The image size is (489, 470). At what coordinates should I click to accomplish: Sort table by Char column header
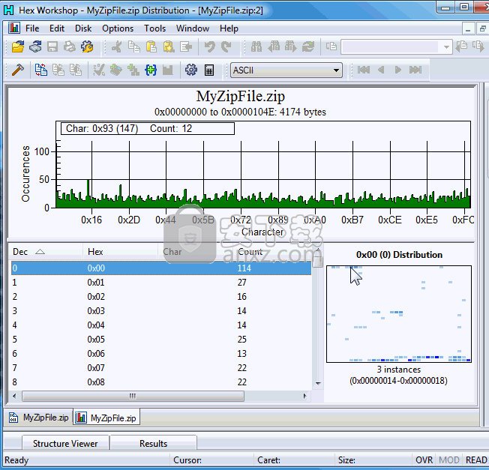(x=195, y=252)
